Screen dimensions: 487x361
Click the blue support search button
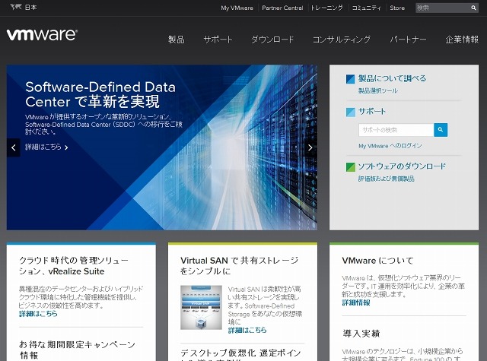click(x=441, y=130)
